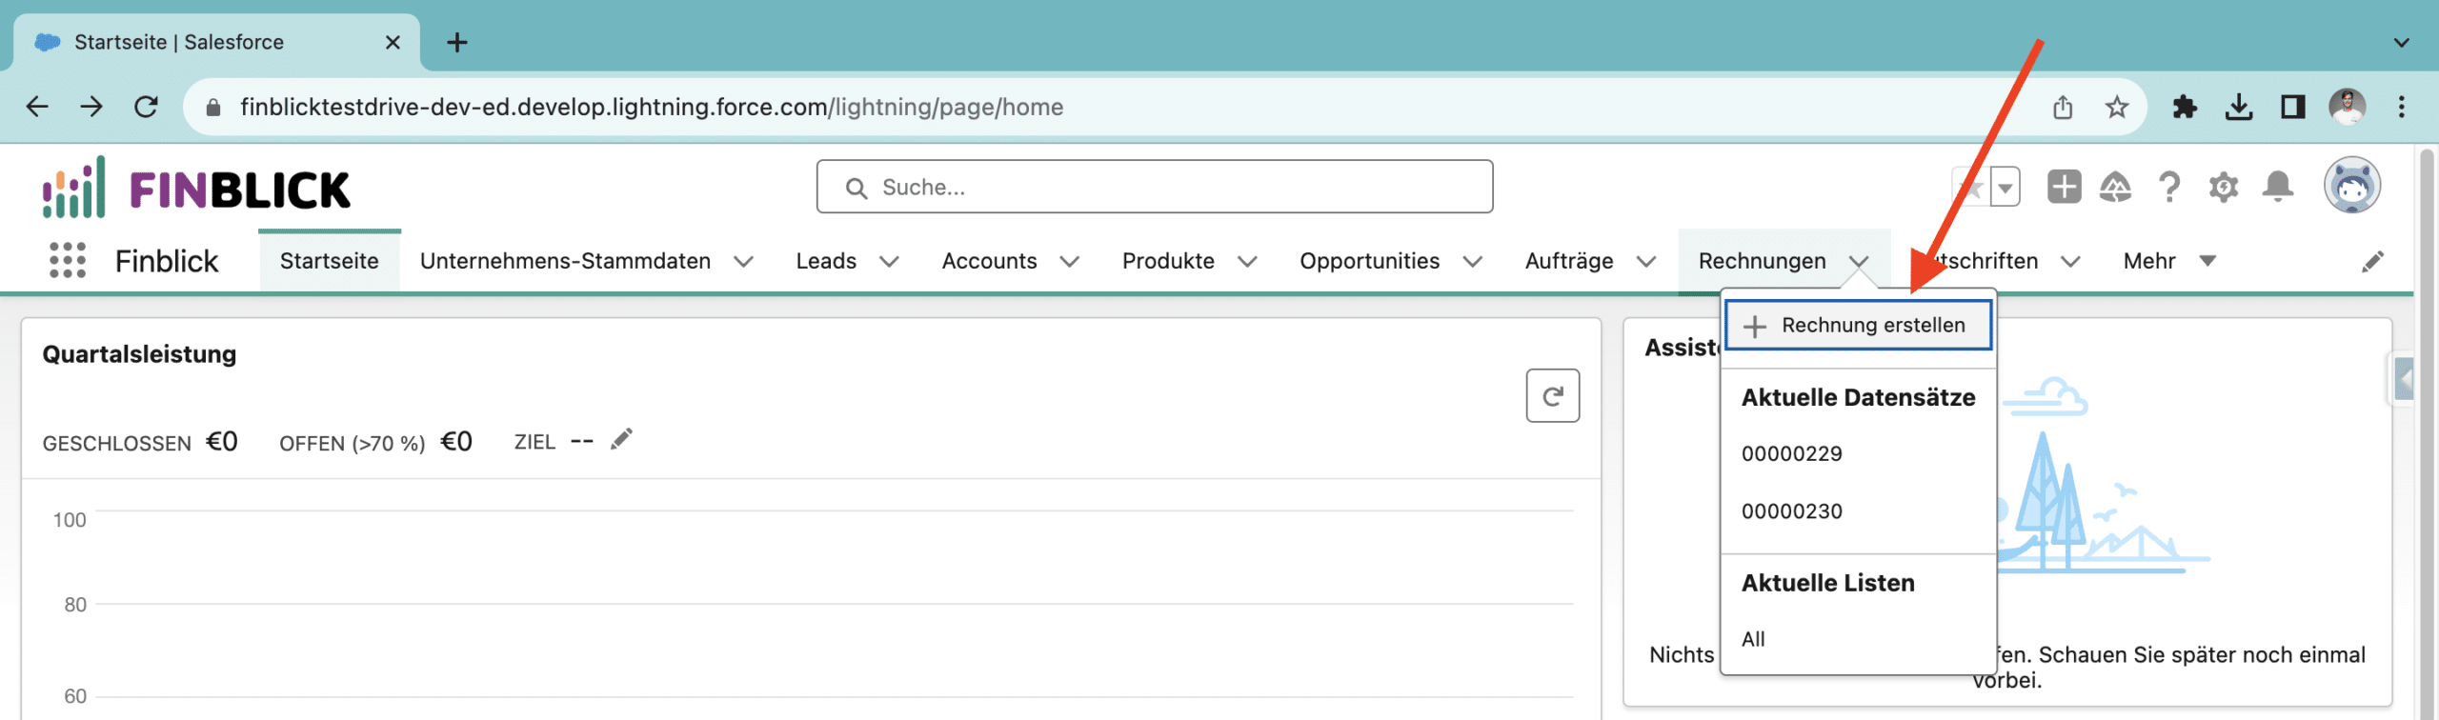Screen dimensions: 2439x720
Task: Edit navigation bar with pencil icon
Action: [2372, 262]
